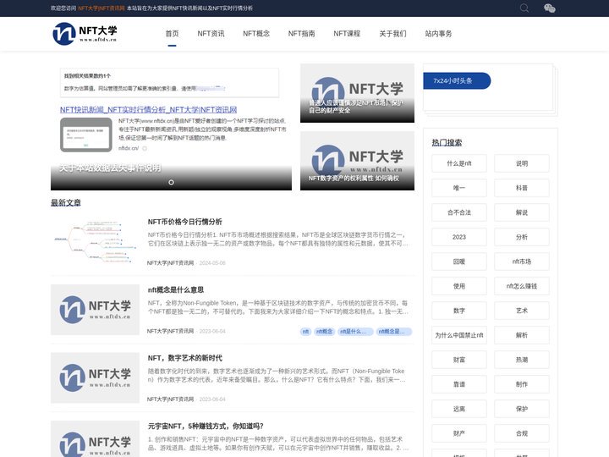The image size is (609, 457).
Task: Click the orange NFT大学|NFT资讯网 top link
Action: point(101,8)
